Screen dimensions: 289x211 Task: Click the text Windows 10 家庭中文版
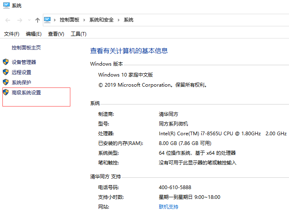click(126, 75)
